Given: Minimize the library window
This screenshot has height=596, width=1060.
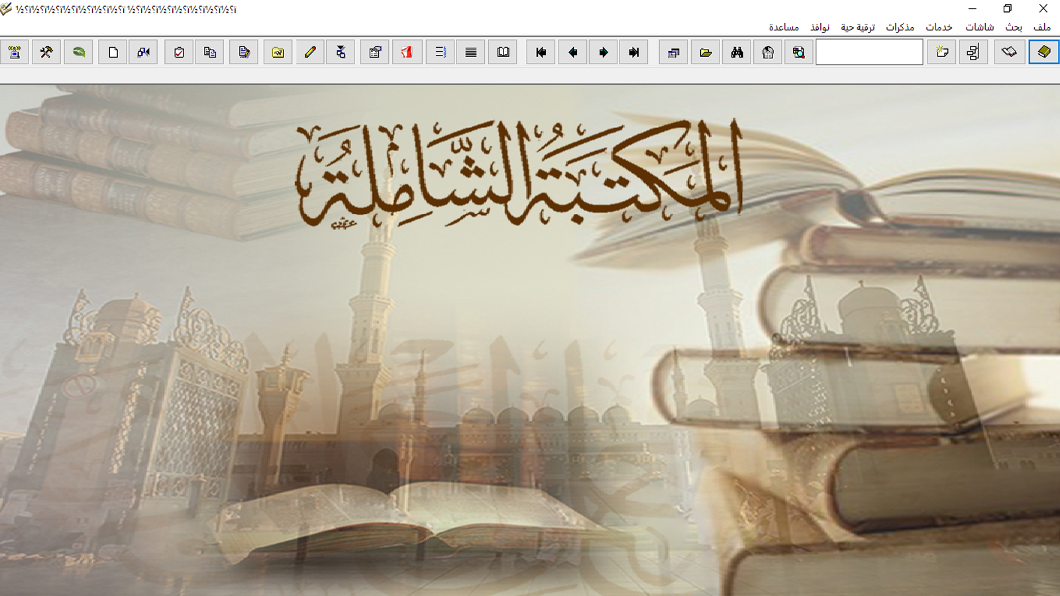Looking at the screenshot, I should click(x=972, y=9).
